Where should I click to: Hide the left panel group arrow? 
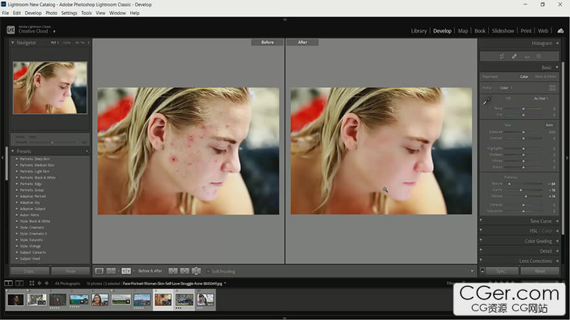point(2,158)
